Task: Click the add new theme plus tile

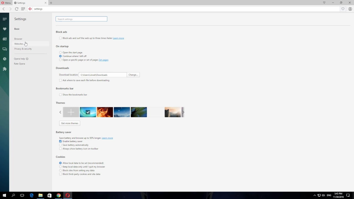Action: pos(71,112)
